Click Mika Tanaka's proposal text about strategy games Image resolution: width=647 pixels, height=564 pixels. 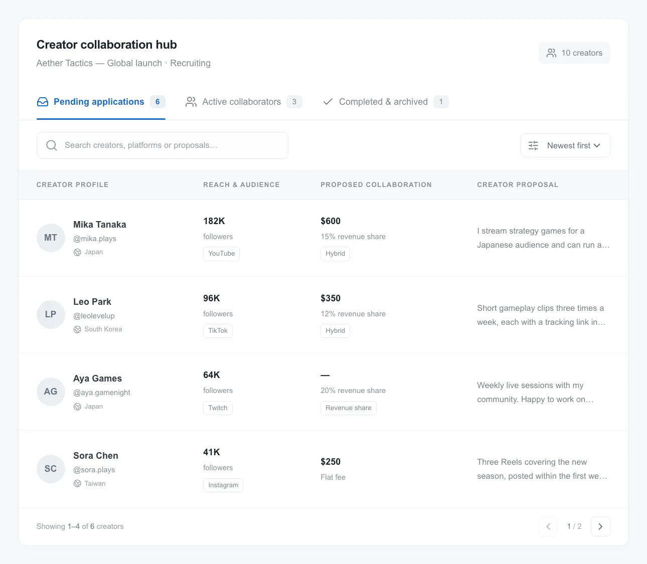pyautogui.click(x=543, y=238)
